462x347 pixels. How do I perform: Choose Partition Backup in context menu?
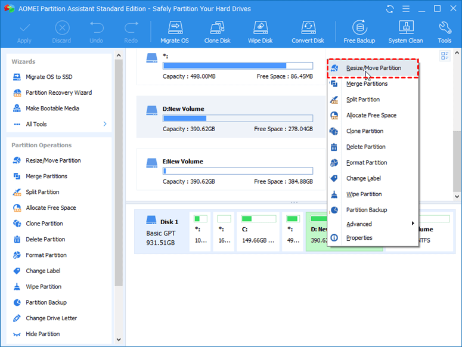[373, 210]
